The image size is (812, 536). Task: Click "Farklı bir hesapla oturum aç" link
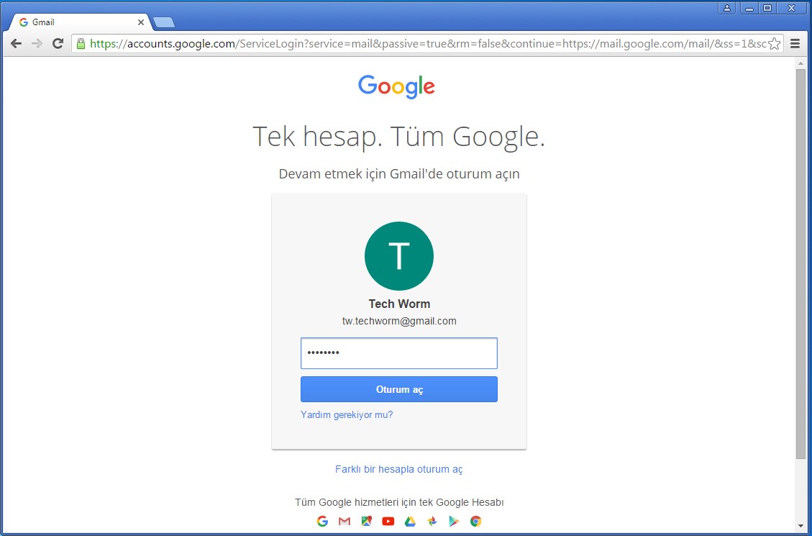(398, 469)
